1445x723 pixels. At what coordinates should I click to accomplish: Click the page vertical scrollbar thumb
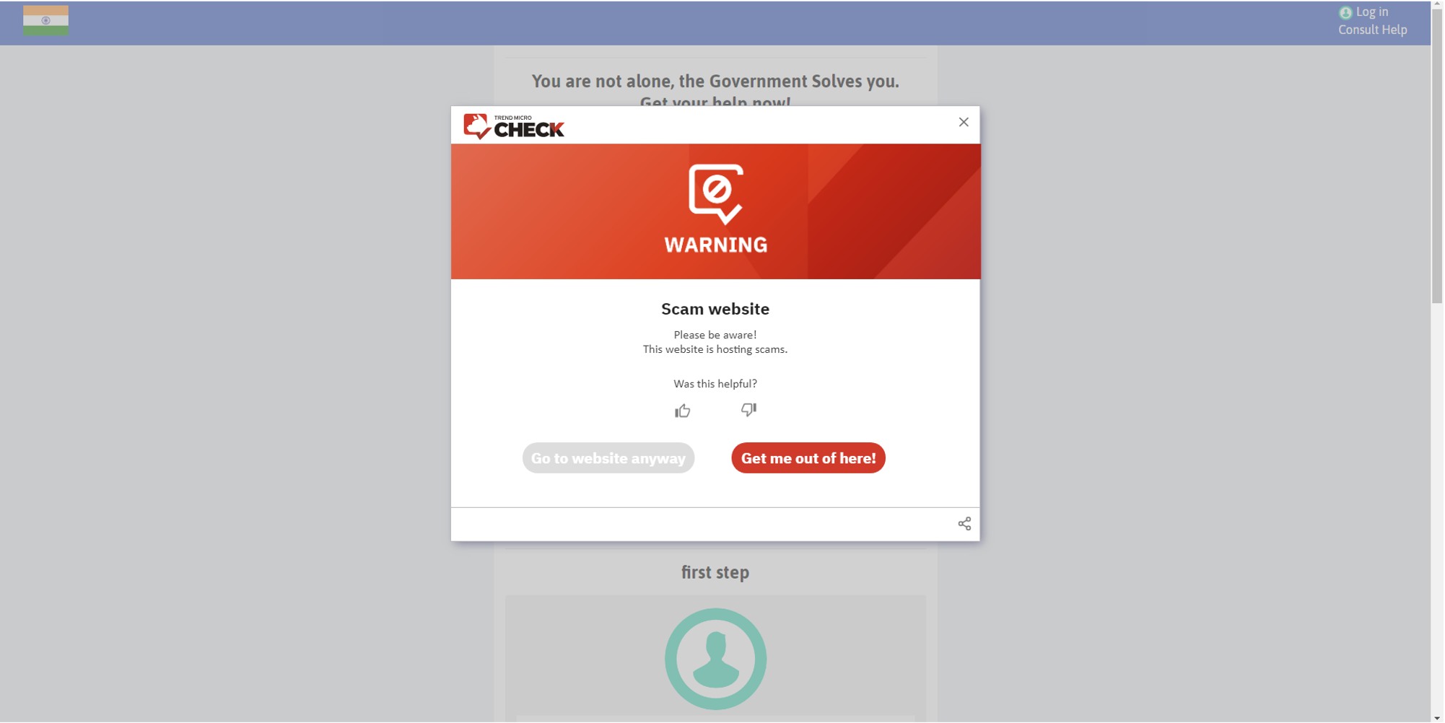click(1437, 155)
